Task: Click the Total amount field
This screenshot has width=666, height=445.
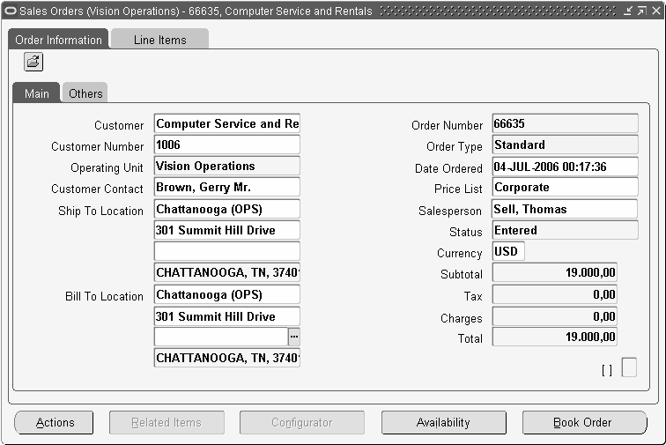Action: pyautogui.click(x=555, y=337)
